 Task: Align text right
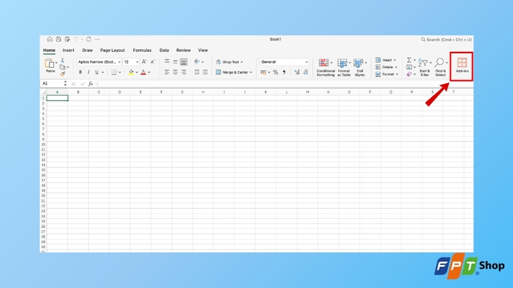(183, 72)
